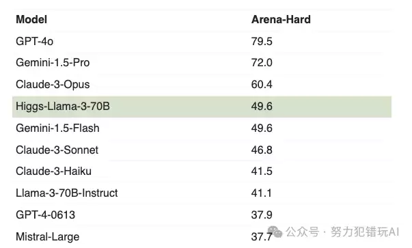Select the highlighted Higgs-Llama-3-70B row
The image size is (412, 248).
(202, 107)
